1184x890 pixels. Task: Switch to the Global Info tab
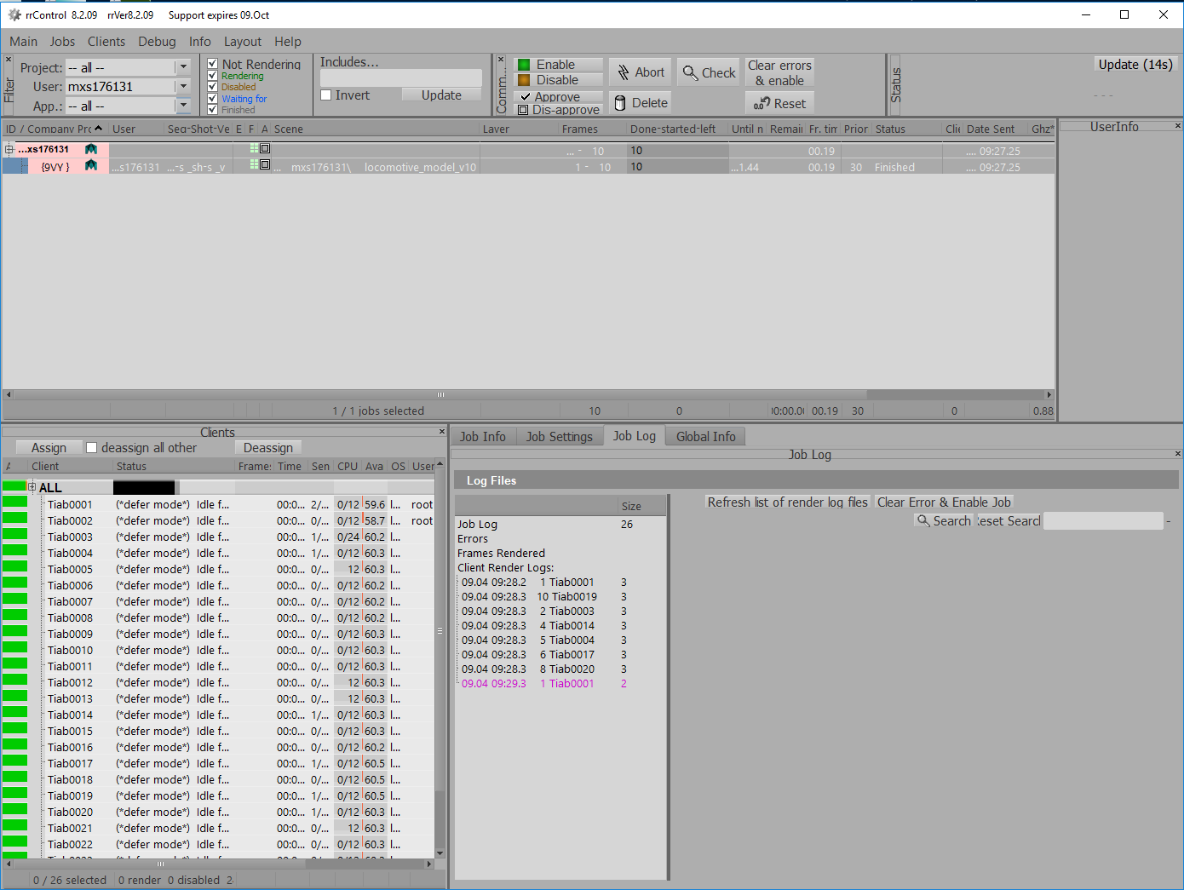706,437
